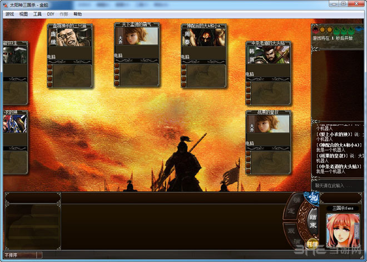Screen dimensions: 367x262
Task: Click the countdown text 游戏将在 1 秒后开始
Action: (x=333, y=38)
